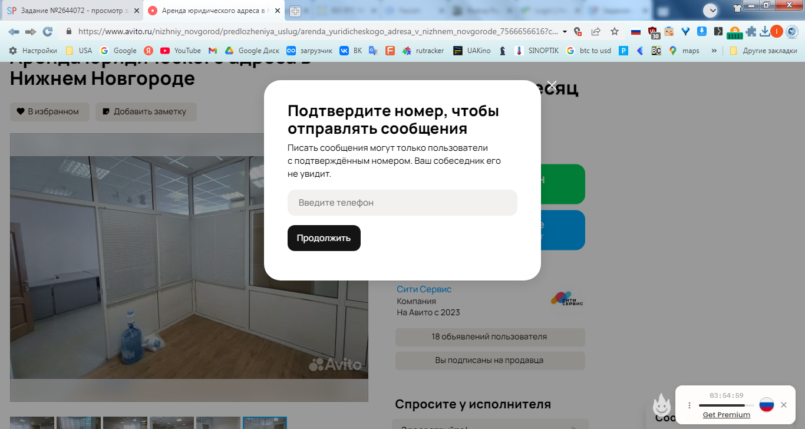
Task: Click the bitcoin price ticker extension
Action: (734, 33)
